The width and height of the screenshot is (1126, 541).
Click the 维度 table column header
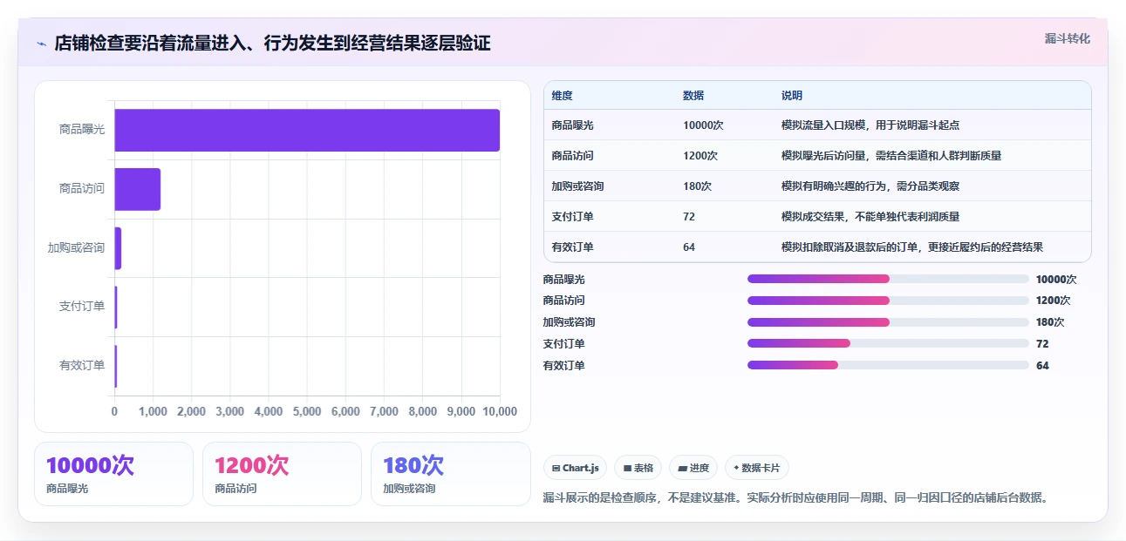pos(563,96)
